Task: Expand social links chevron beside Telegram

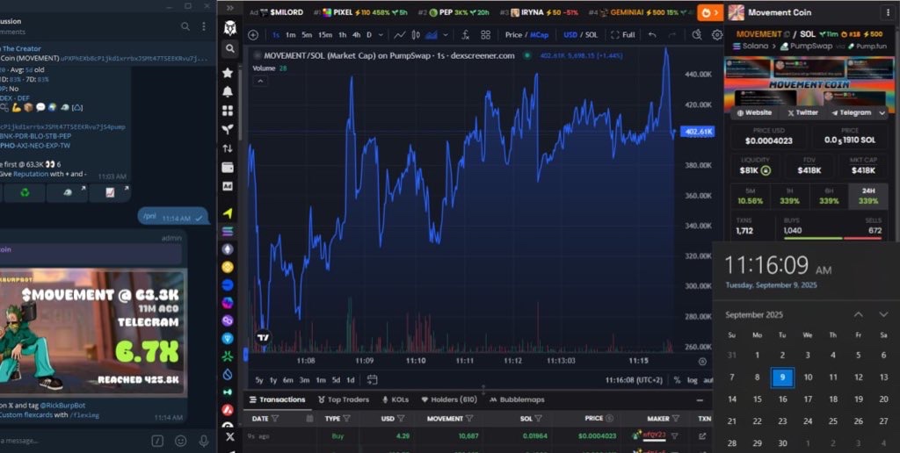Action: pyautogui.click(x=882, y=113)
